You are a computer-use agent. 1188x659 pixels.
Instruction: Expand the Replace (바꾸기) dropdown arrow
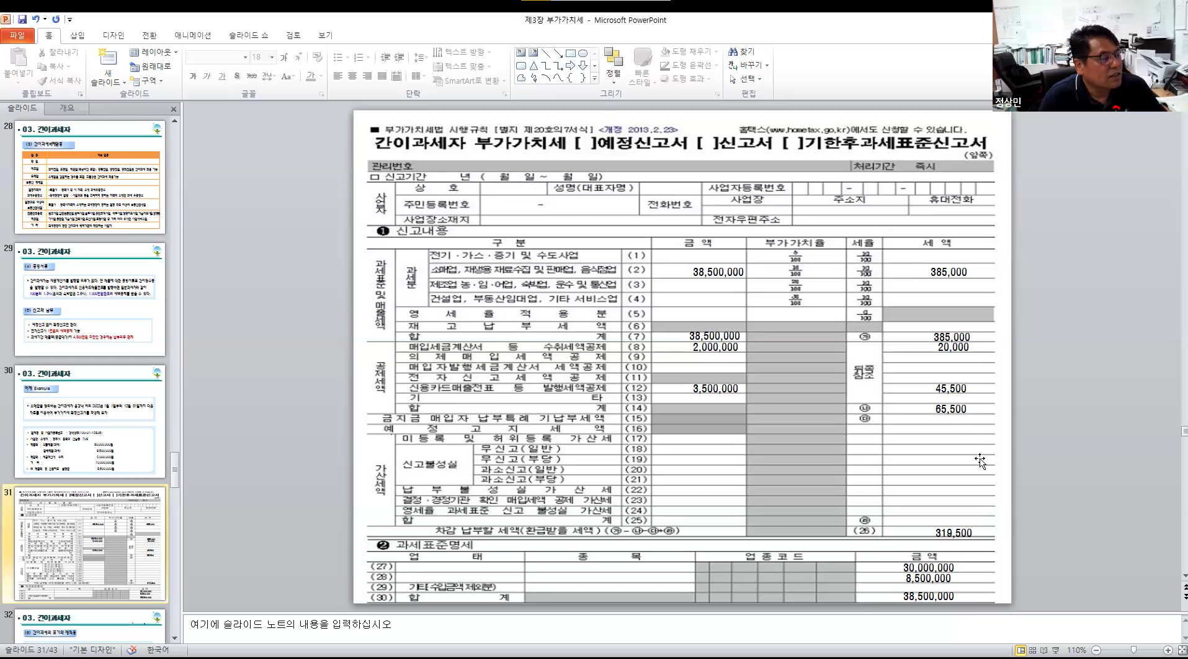click(767, 65)
